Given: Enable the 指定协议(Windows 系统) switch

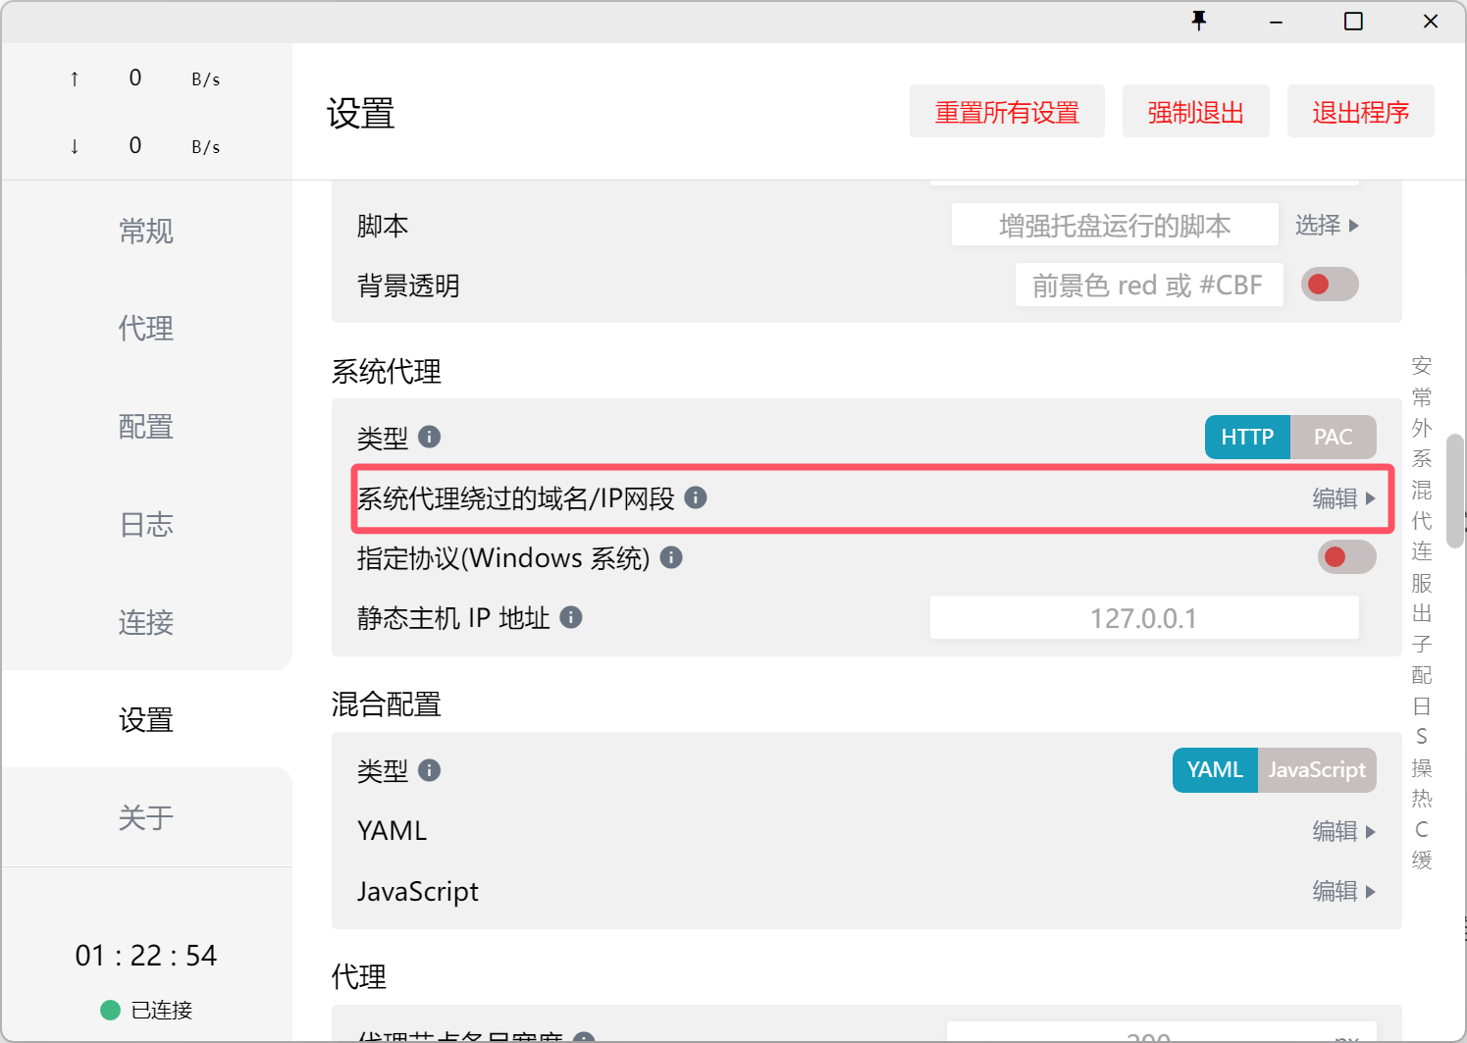Looking at the screenshot, I should 1345,557.
